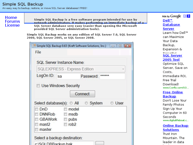Enable Use Windows Security checkbox
The image size is (193, 145).
38,86
